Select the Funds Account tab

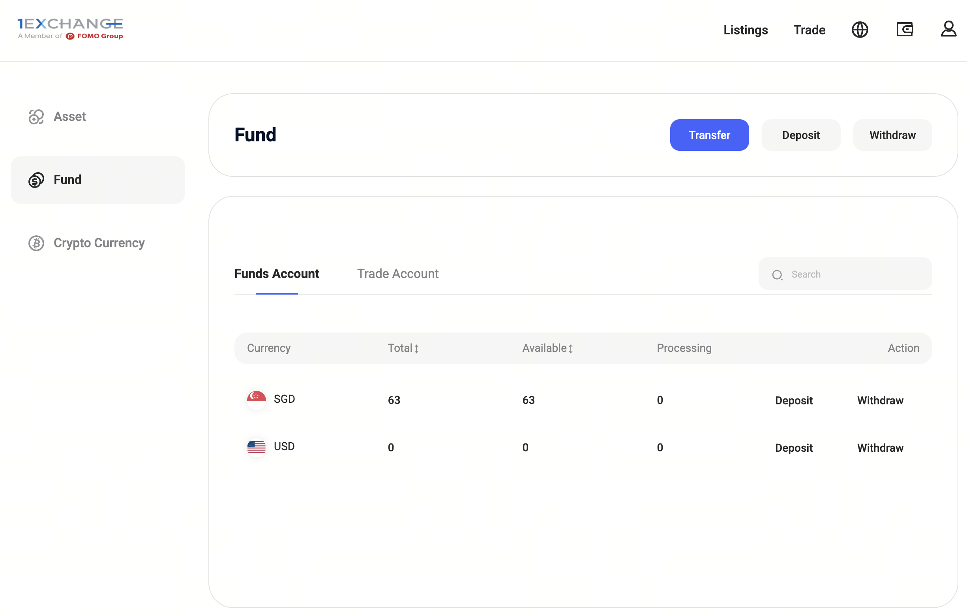click(277, 274)
